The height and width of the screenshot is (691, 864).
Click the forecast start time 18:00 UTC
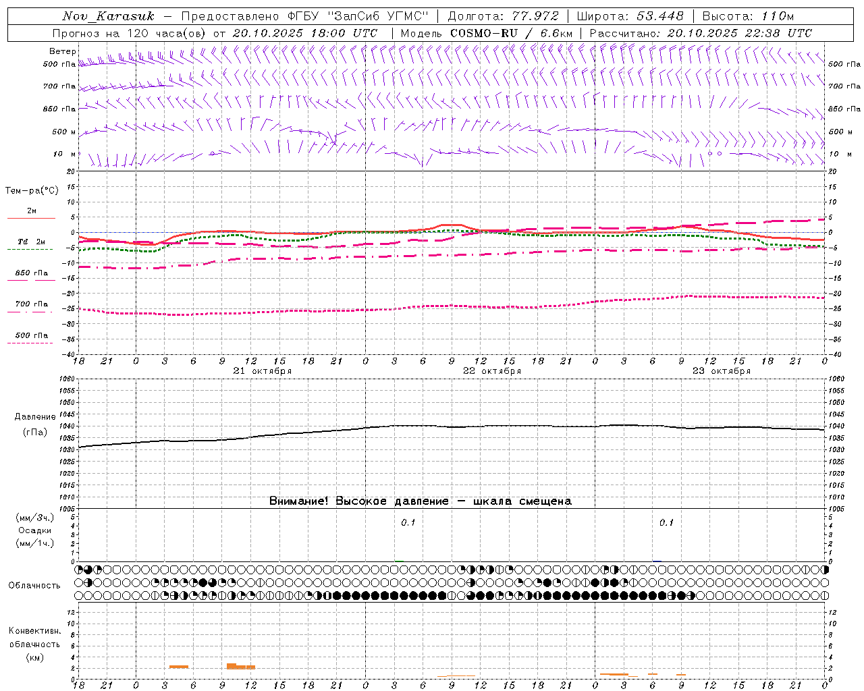click(x=344, y=33)
